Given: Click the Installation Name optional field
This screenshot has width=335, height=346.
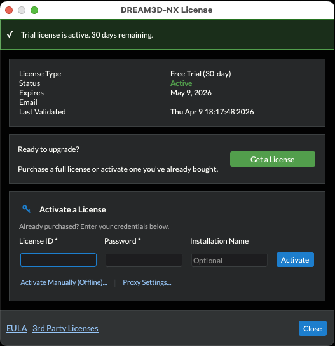Looking at the screenshot, I should click(x=229, y=260).
